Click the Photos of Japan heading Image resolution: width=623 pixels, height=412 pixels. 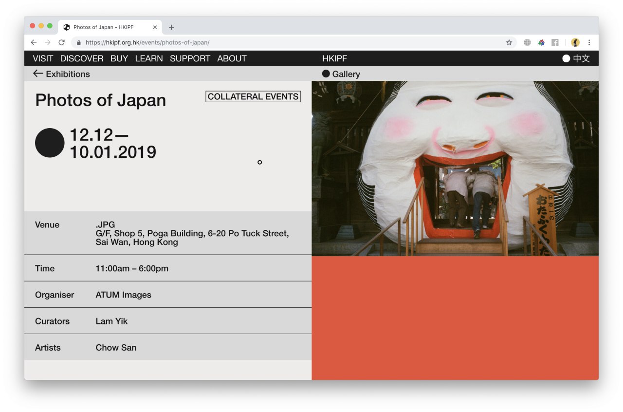101,100
